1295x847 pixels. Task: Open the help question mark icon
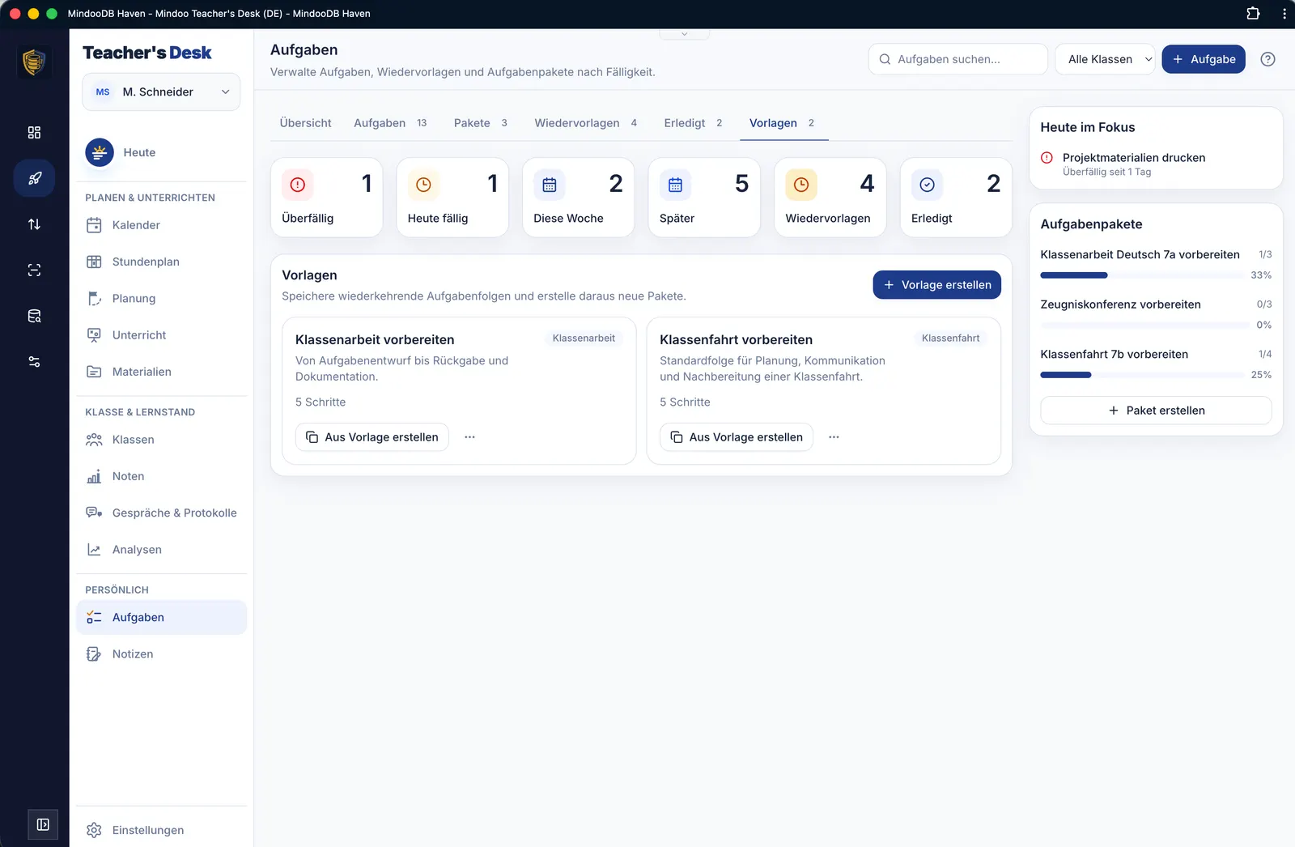[1267, 59]
